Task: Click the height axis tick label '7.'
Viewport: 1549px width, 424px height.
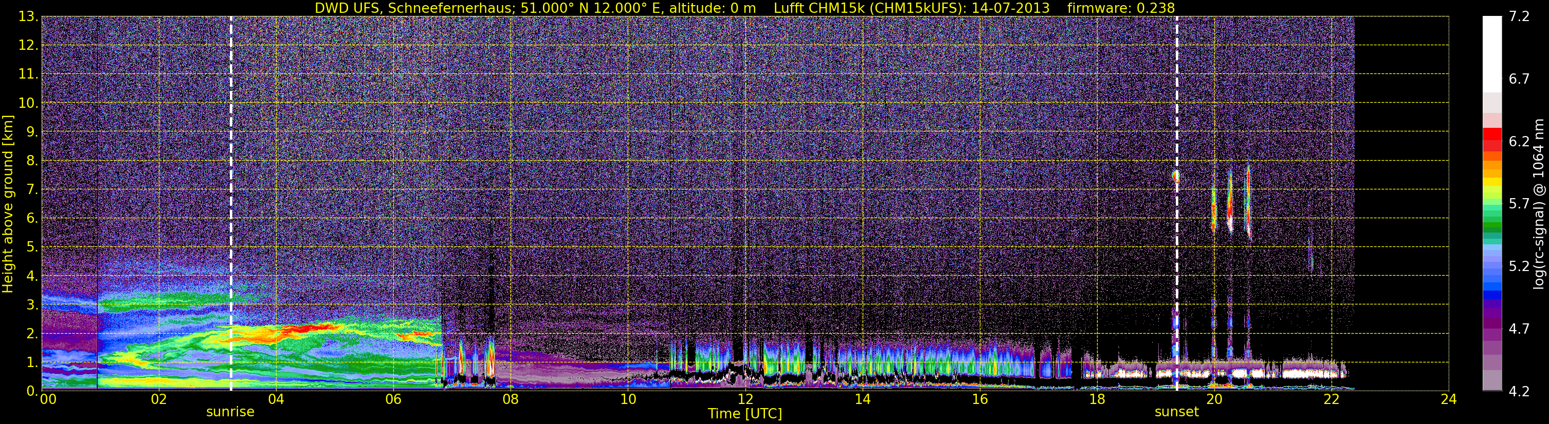Action: click(31, 190)
